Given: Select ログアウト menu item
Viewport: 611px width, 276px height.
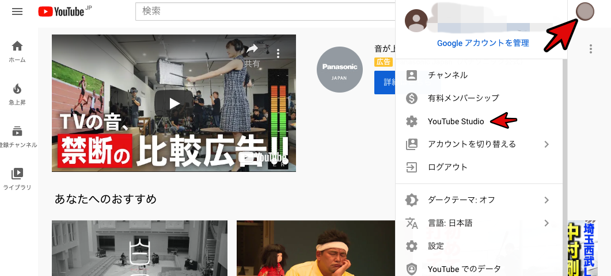Looking at the screenshot, I should 479,167.
